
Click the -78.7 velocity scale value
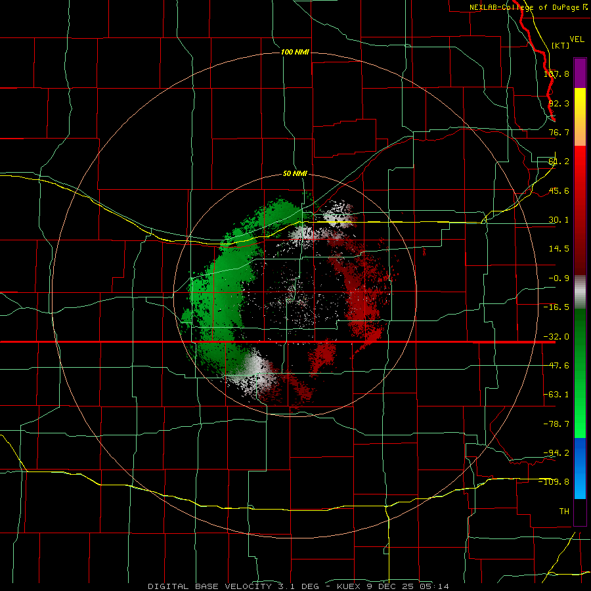pyautogui.click(x=556, y=424)
